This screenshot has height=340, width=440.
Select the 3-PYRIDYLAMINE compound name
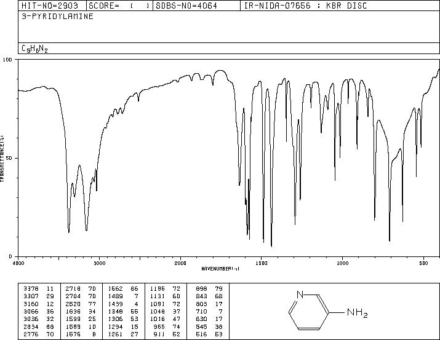pyautogui.click(x=57, y=16)
